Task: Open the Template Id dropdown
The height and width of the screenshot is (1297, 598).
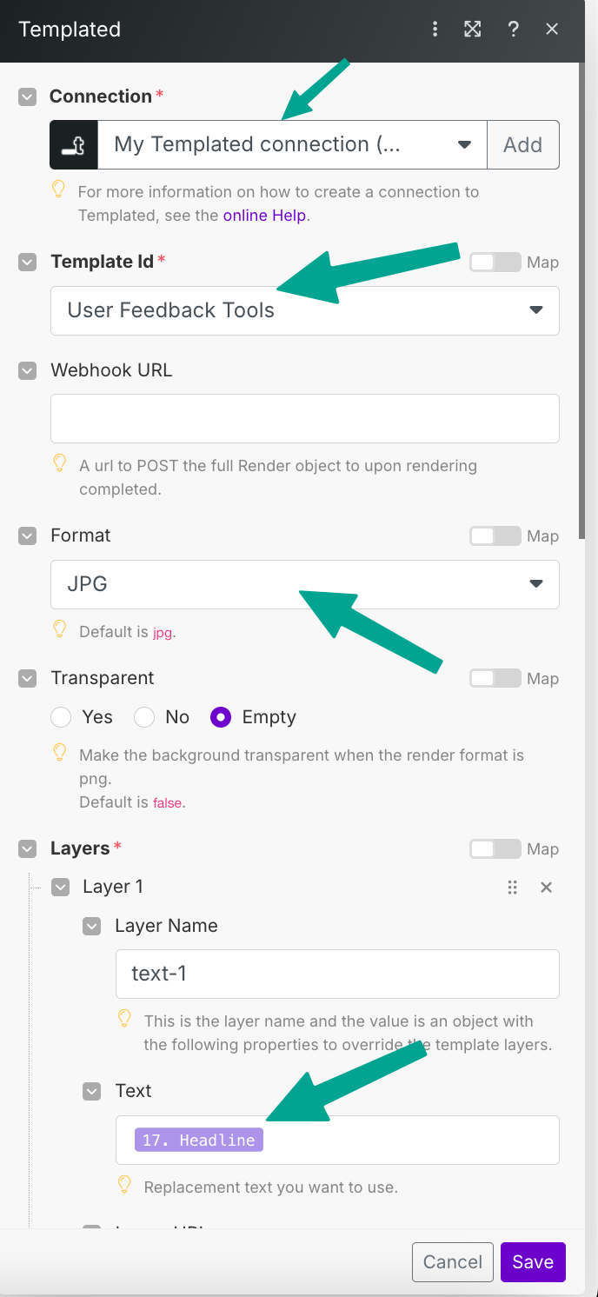Action: (304, 310)
